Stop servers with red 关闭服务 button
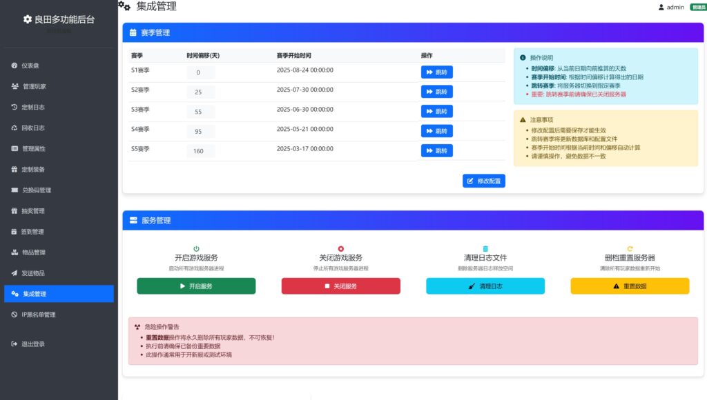Screen dimensions: 707x400 point(340,286)
